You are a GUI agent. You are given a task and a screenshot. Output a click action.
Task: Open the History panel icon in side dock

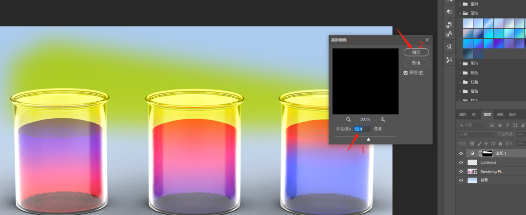pos(449,12)
